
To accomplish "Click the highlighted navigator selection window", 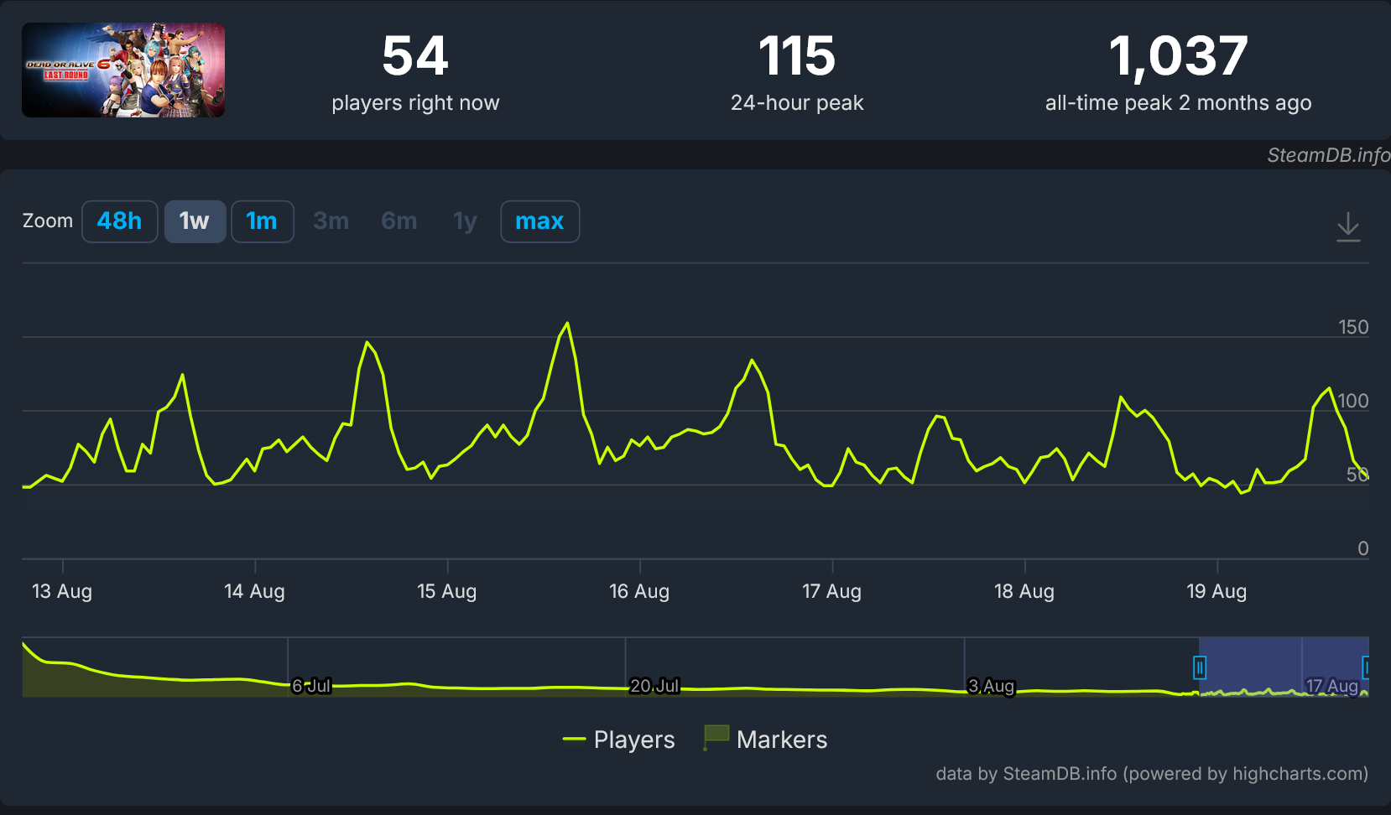I will [x=1284, y=667].
